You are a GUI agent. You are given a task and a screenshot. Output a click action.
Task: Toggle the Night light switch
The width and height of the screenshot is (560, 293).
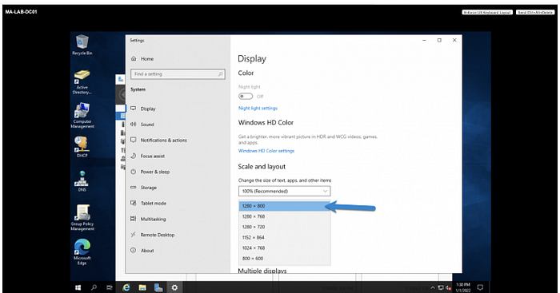[246, 97]
